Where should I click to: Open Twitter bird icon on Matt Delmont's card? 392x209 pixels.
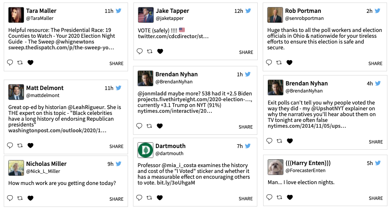[119, 88]
